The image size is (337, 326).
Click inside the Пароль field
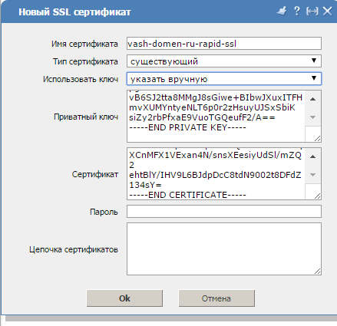(224, 212)
